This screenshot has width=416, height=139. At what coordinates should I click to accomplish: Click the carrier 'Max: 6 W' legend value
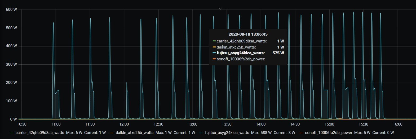[x=74, y=133]
